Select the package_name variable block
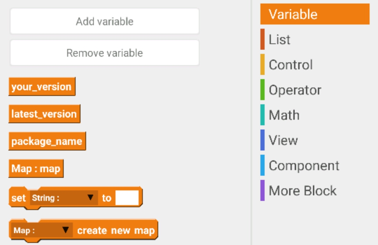 (x=47, y=141)
